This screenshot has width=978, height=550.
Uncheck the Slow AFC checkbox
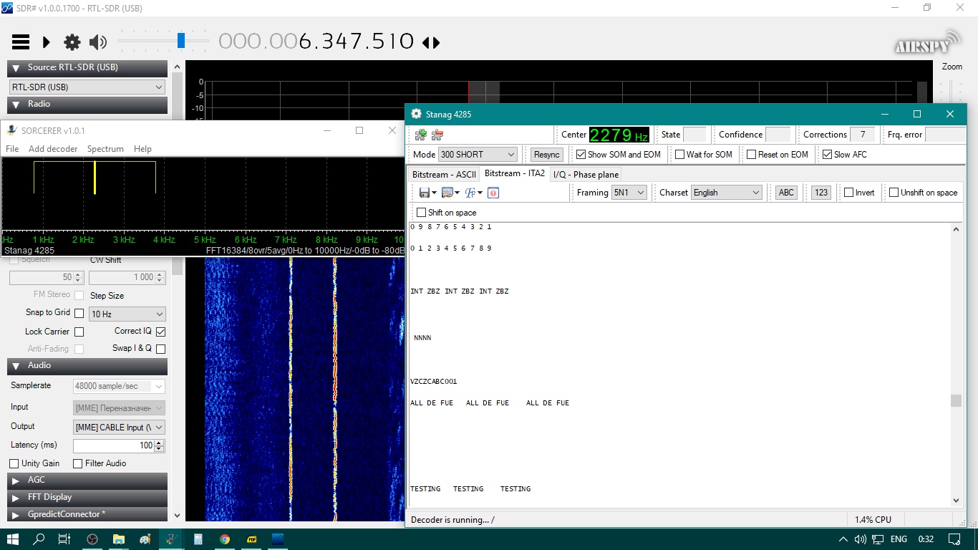pyautogui.click(x=828, y=155)
